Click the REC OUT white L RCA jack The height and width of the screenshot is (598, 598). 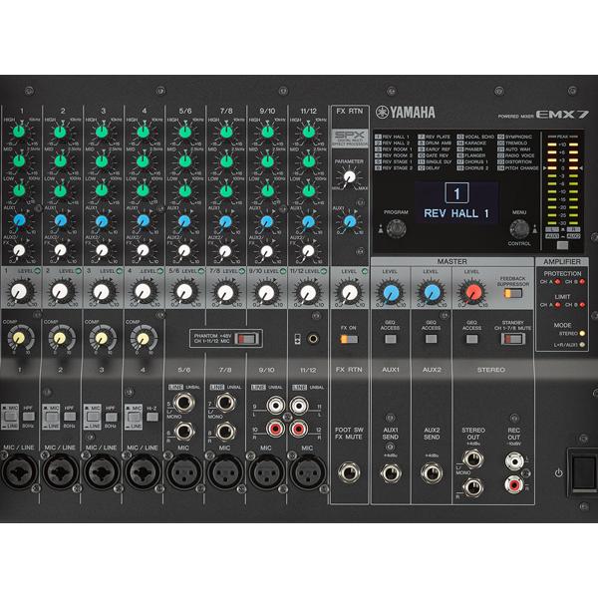[x=513, y=461]
